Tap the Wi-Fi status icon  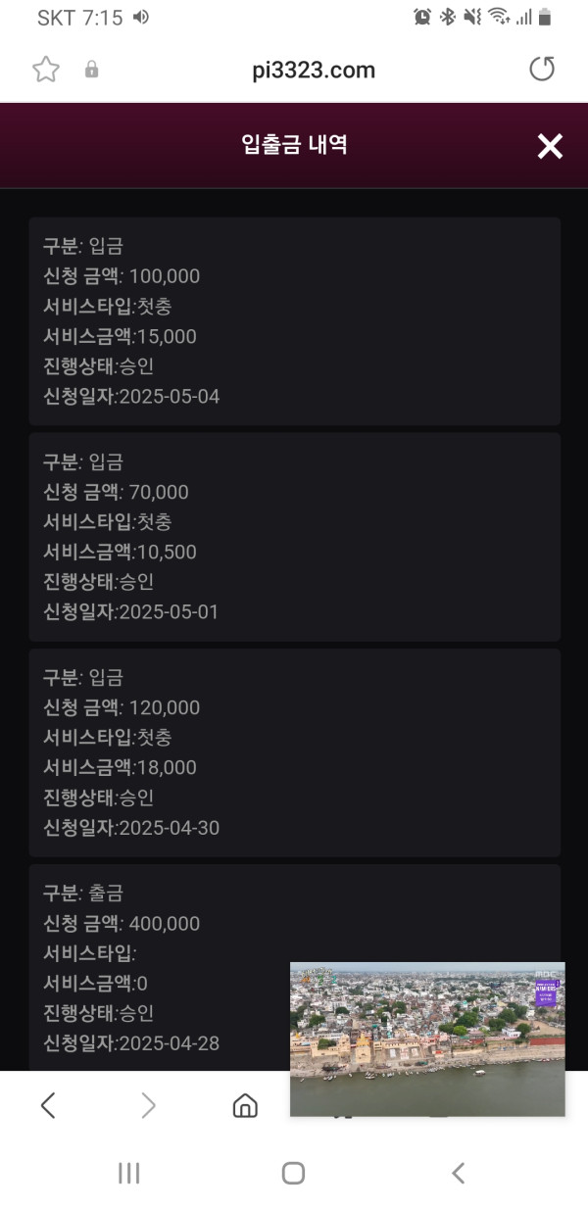(x=499, y=17)
